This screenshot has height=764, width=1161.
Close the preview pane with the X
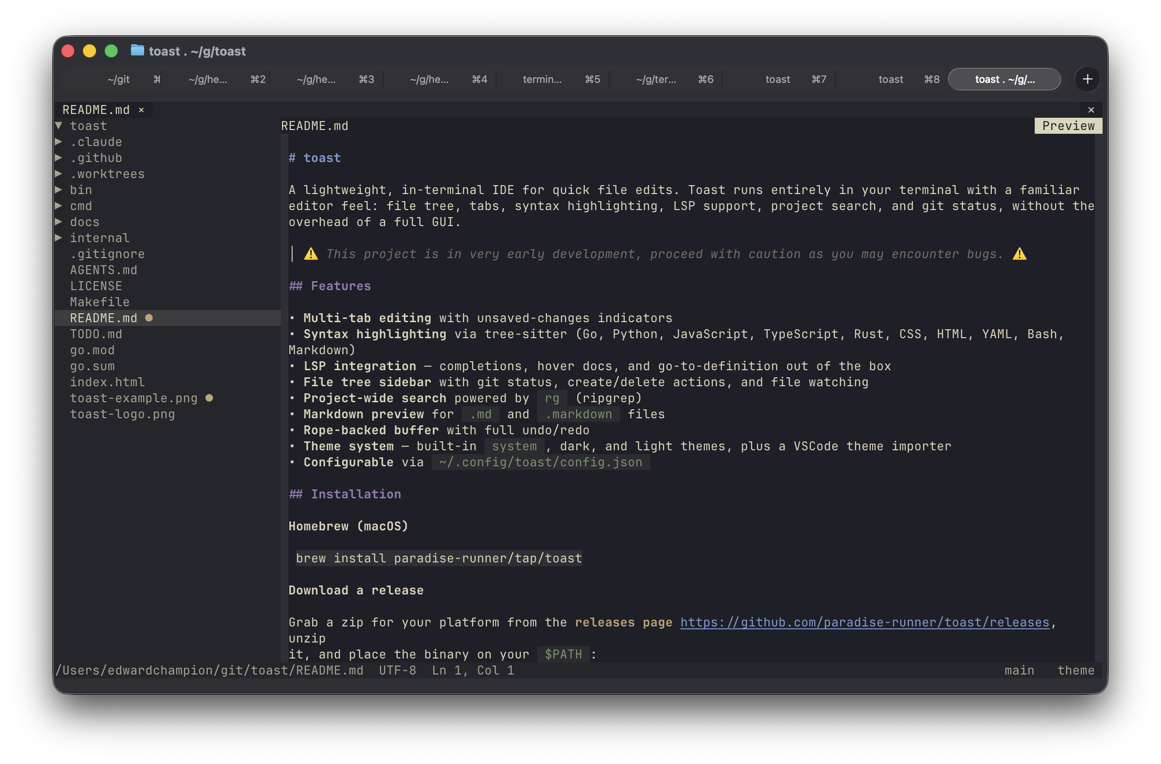[x=1091, y=110]
